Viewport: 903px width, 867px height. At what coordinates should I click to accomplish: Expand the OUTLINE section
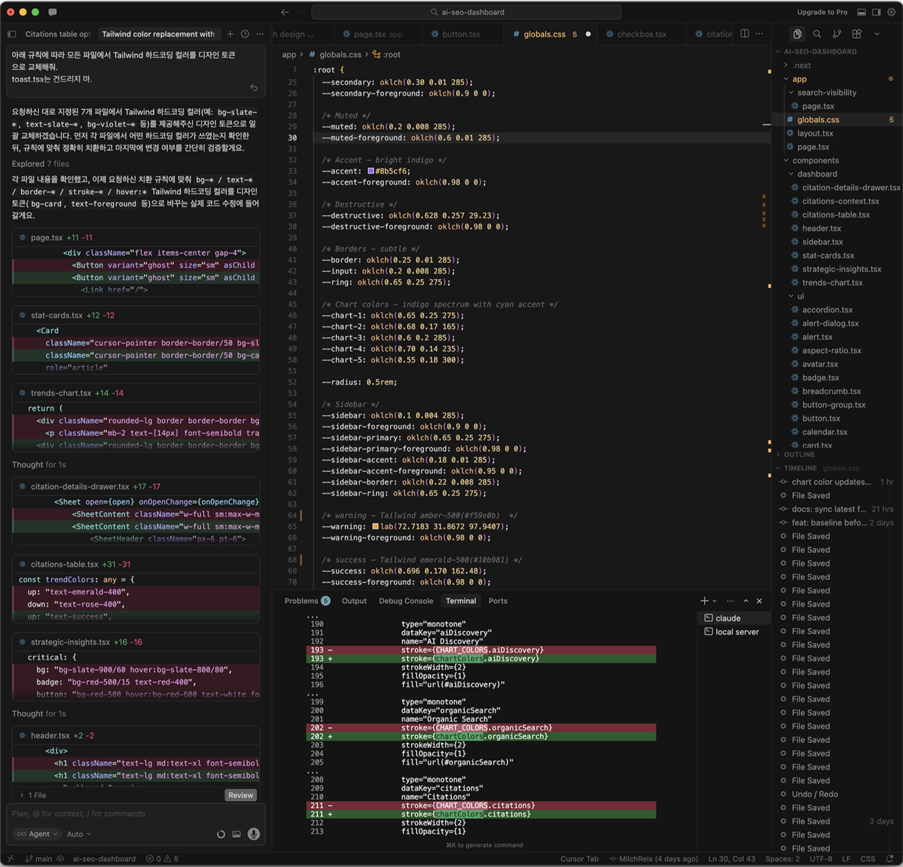coord(799,454)
